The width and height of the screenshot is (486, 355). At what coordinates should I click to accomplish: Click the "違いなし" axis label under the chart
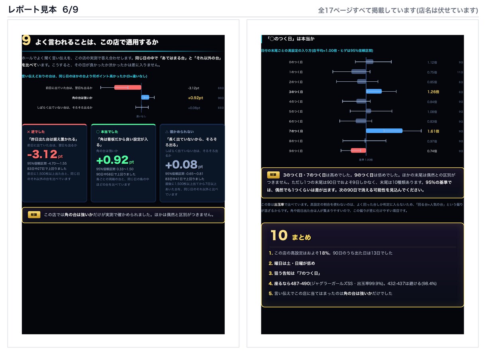point(141,116)
